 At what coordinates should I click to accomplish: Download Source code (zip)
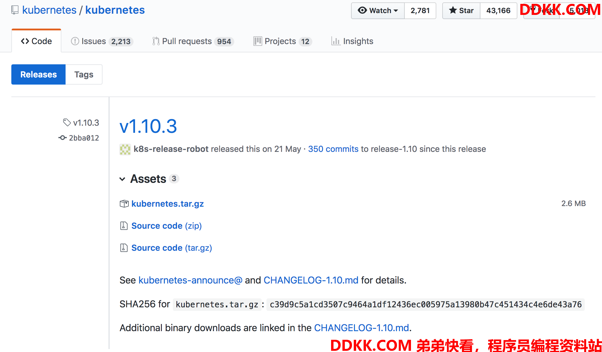click(167, 226)
